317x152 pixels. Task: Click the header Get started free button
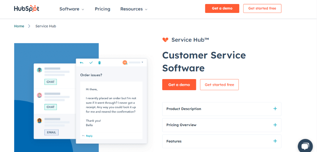click(262, 8)
